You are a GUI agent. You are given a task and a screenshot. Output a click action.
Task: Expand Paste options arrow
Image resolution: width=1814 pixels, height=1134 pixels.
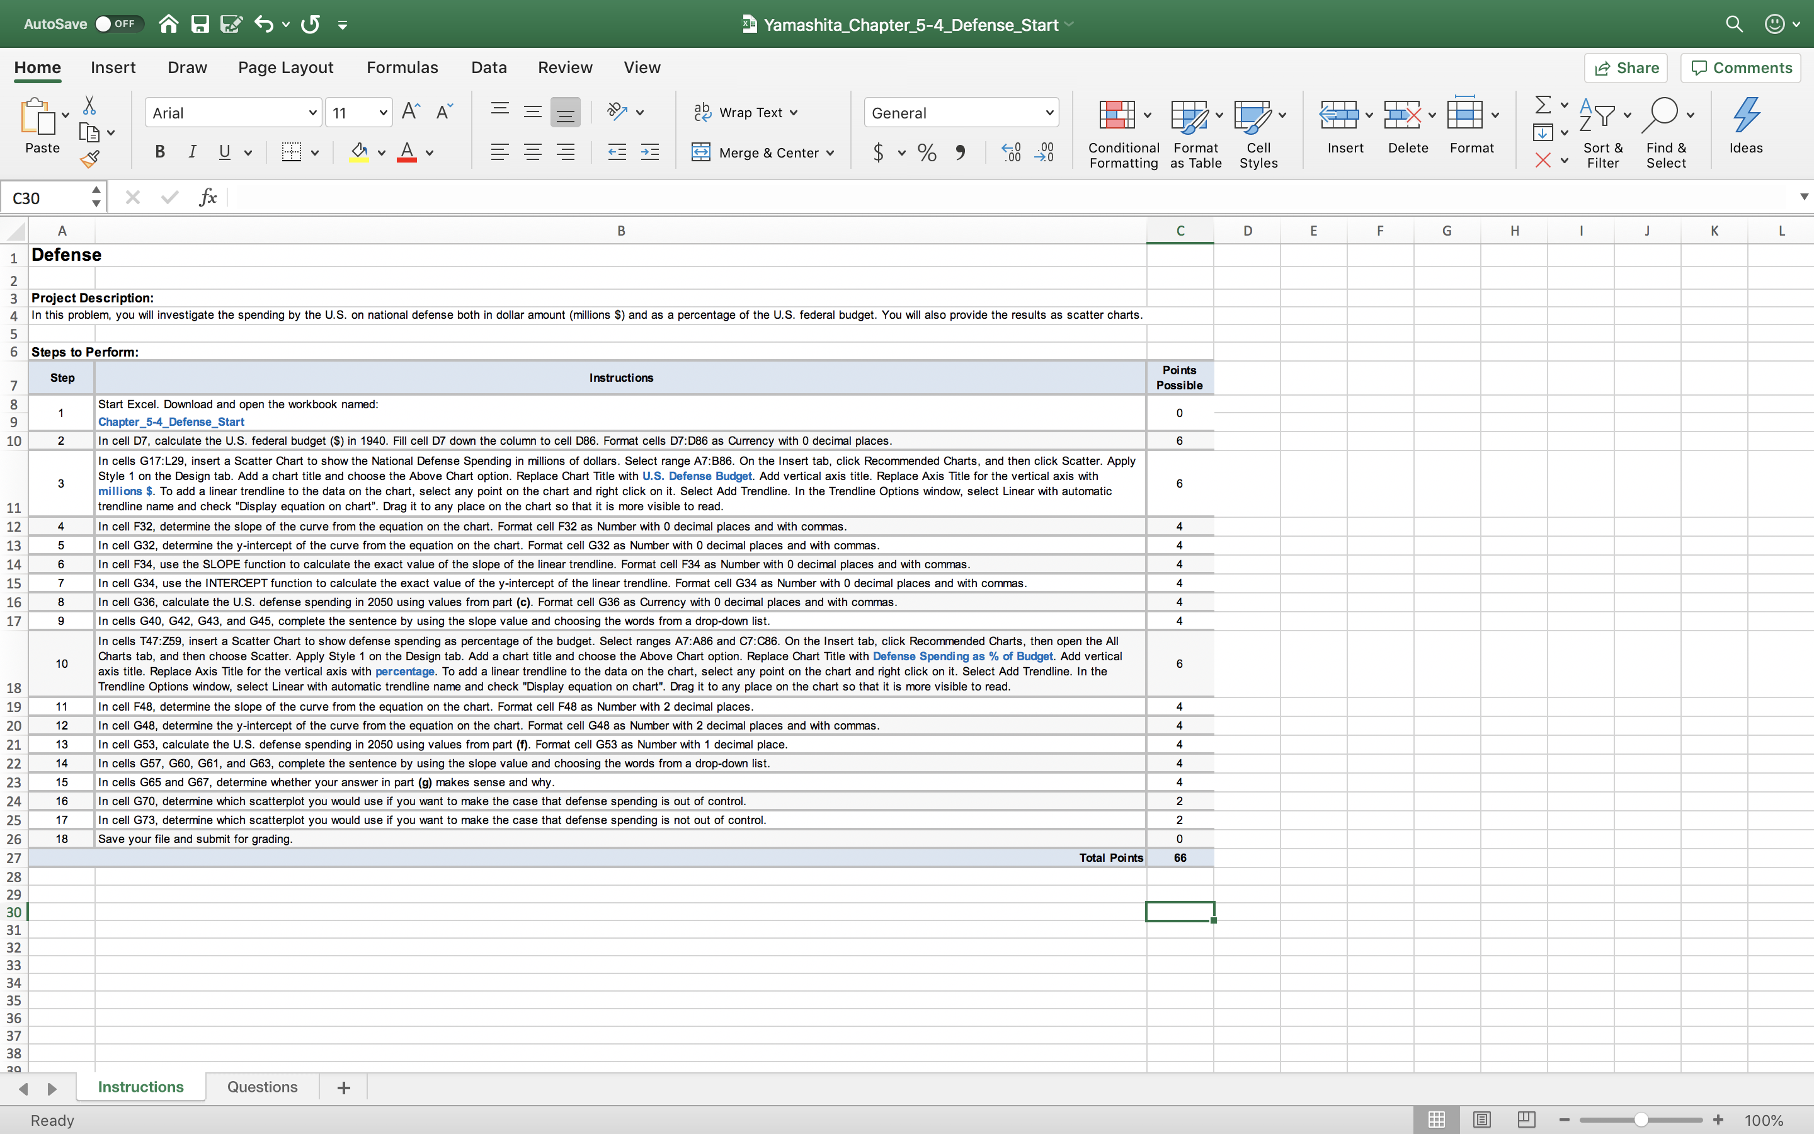tap(66, 115)
